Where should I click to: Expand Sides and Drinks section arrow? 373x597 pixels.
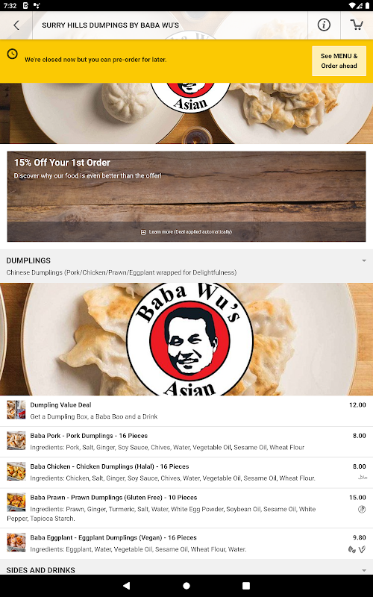pyautogui.click(x=364, y=570)
